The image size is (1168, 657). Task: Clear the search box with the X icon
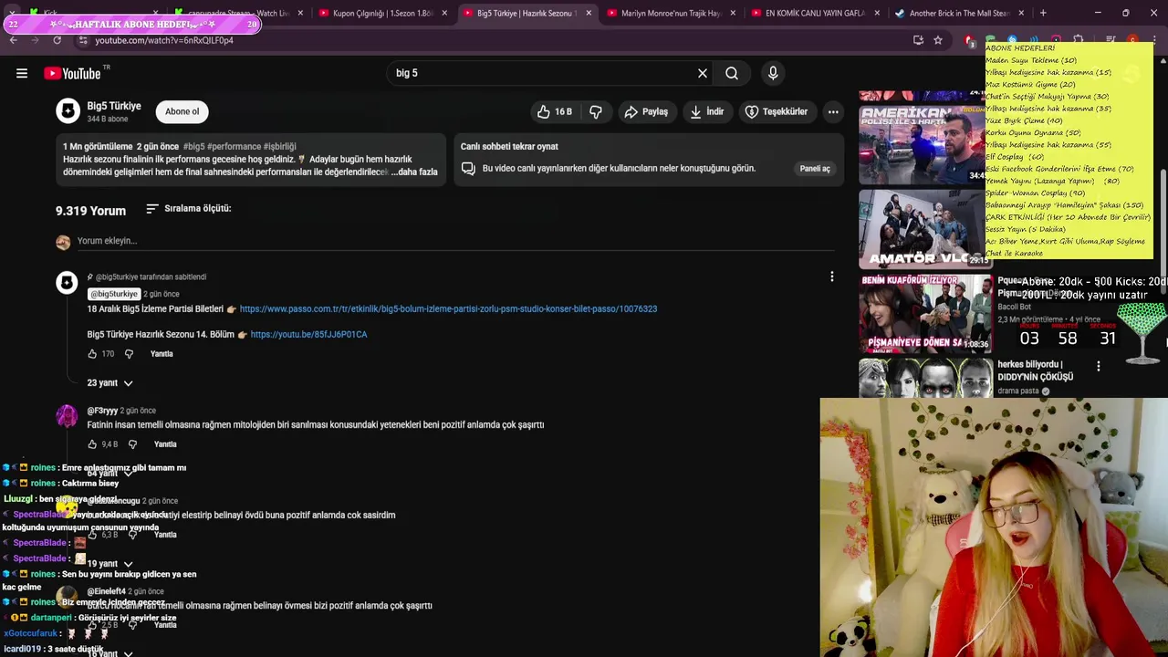coord(703,73)
